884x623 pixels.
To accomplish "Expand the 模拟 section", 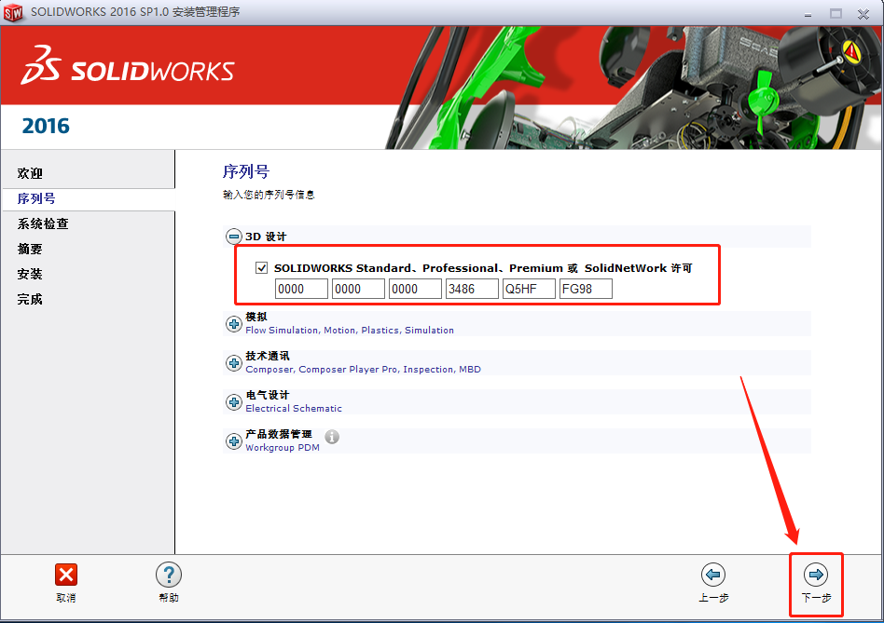I will 233,324.
